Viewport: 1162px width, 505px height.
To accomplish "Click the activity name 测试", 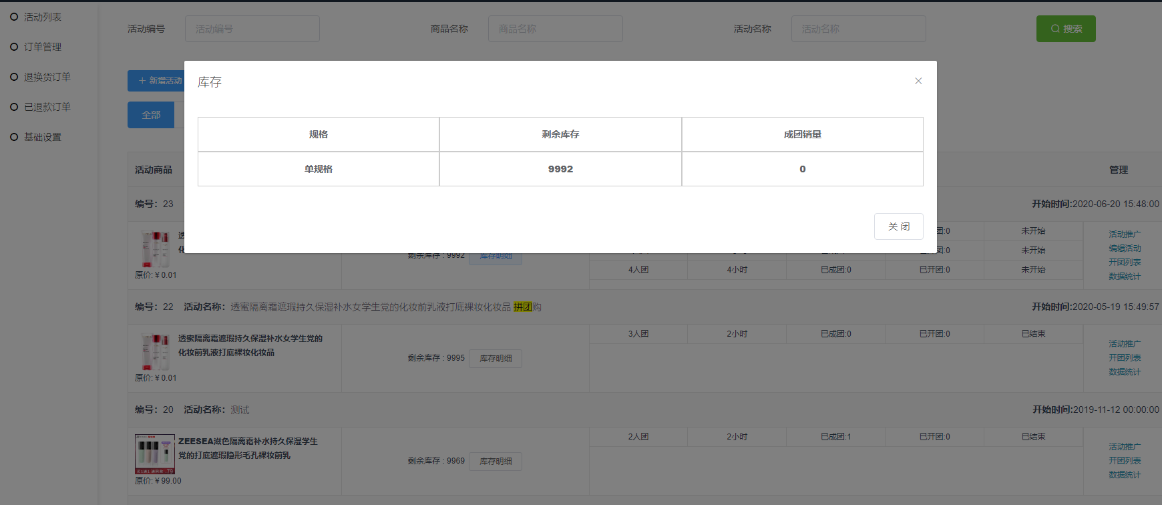I will pyautogui.click(x=240, y=409).
